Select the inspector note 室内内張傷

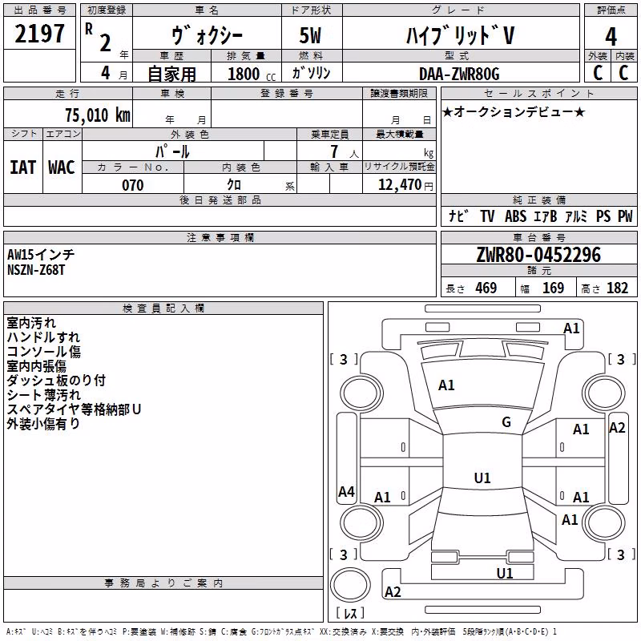click(36, 366)
